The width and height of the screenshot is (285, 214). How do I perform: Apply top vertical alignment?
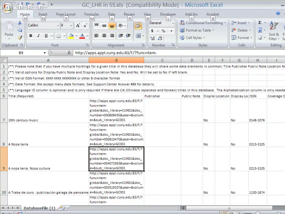97,26
